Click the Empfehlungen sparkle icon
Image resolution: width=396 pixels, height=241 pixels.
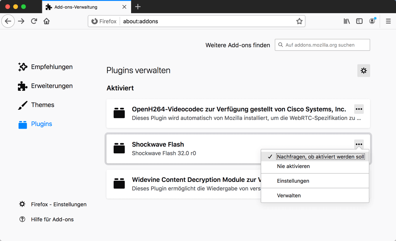point(22,67)
